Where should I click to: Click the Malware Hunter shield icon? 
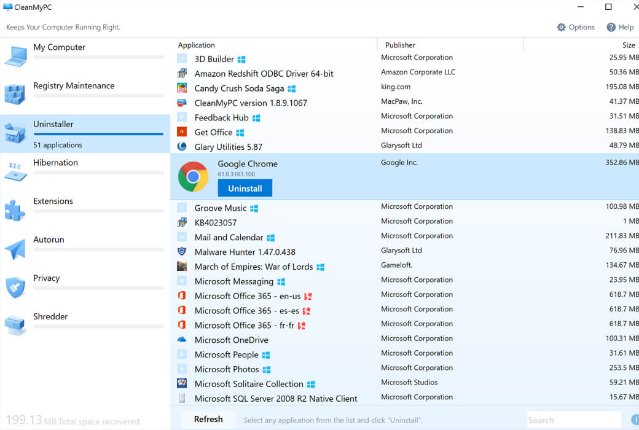pos(182,251)
